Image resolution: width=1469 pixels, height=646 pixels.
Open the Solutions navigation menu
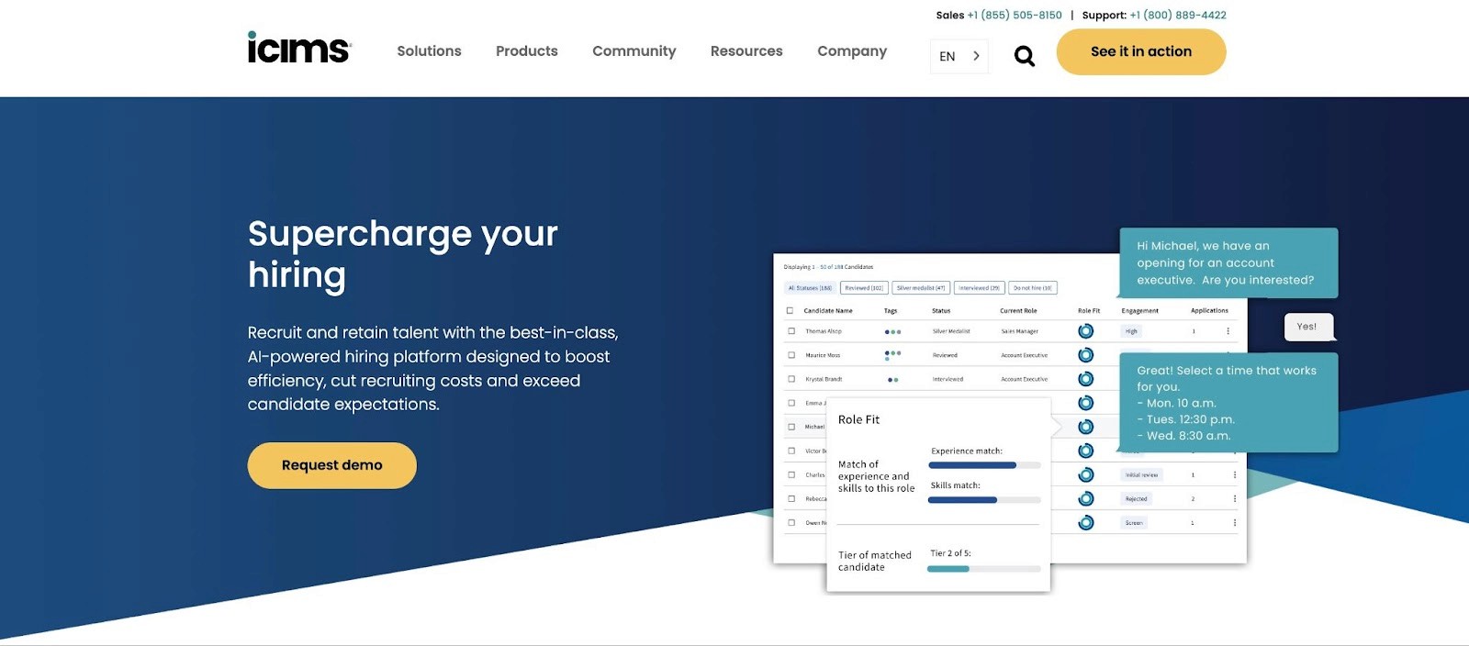[x=429, y=51]
